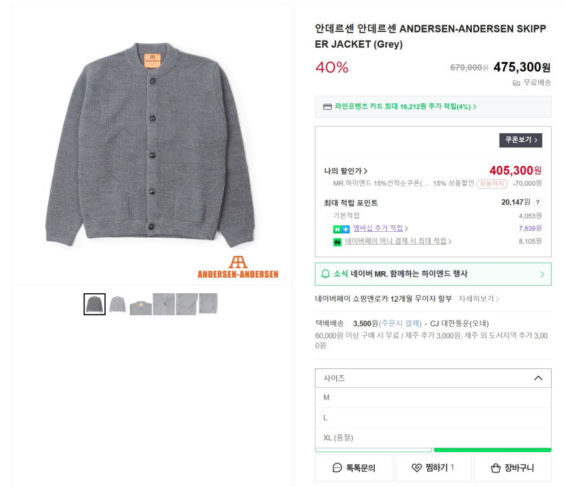
Task: Click the N+ membership badge icon
Action: [341, 229]
